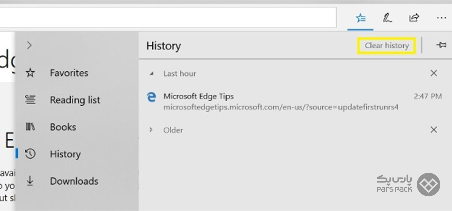Click the Clear history link
The width and height of the screenshot is (452, 211).
[387, 45]
